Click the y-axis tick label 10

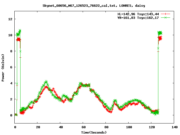pos(10,35)
